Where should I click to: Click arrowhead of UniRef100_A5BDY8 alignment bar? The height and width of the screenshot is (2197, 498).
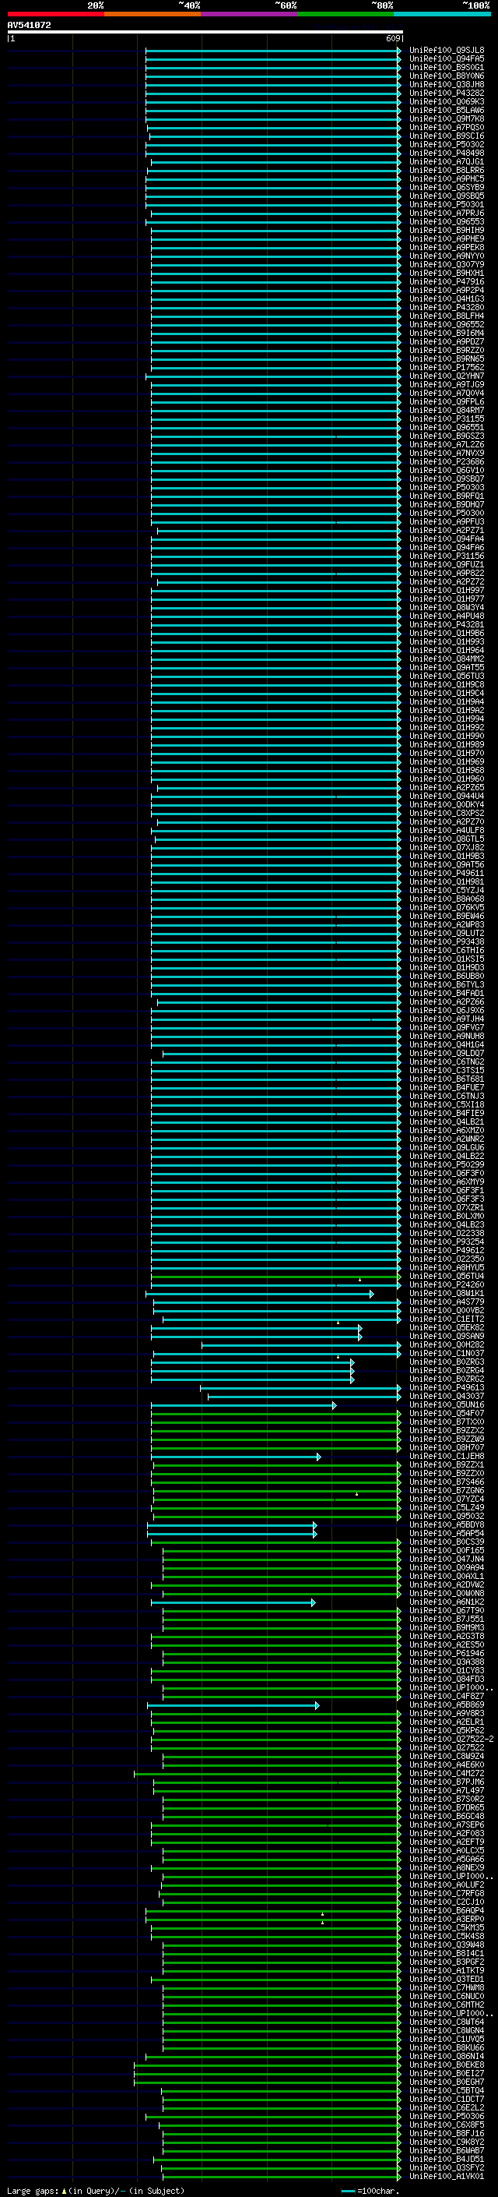[315, 1525]
